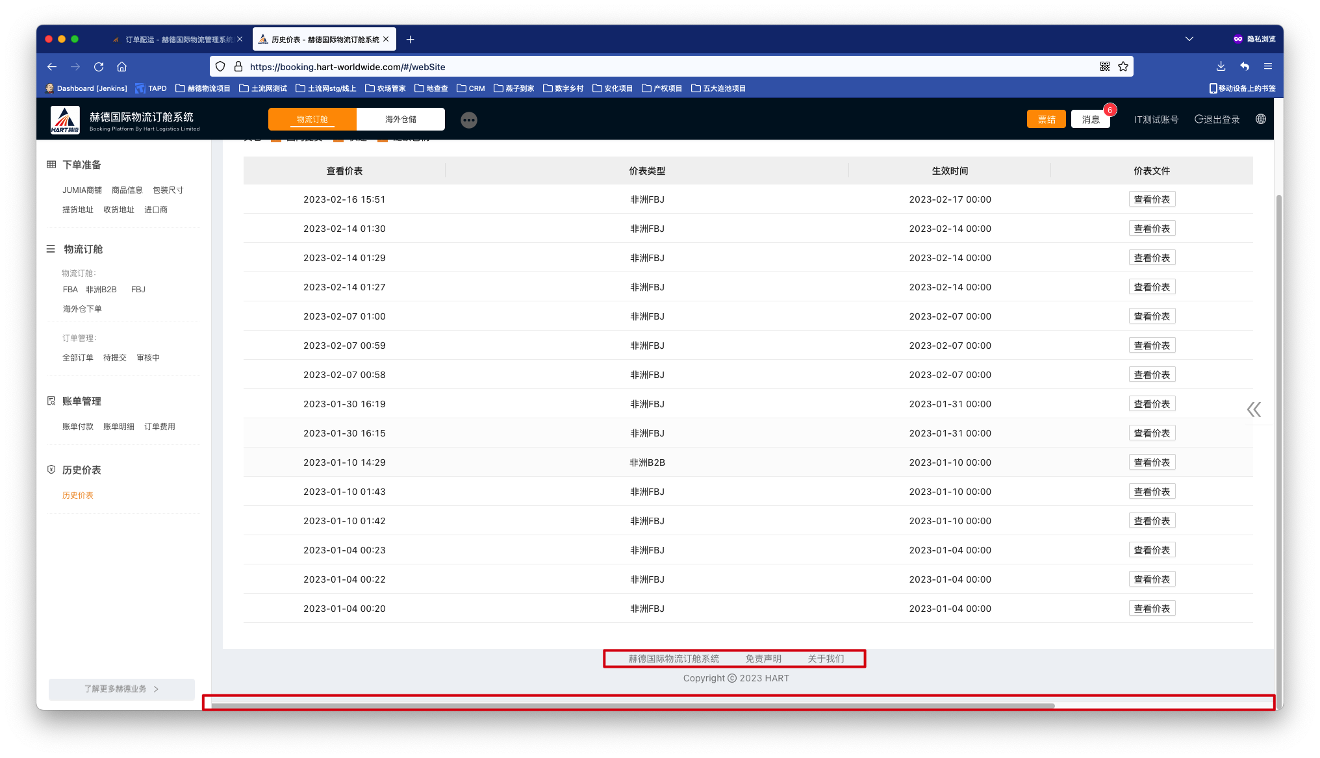Open the 消息 messages button with badge

[1090, 120]
